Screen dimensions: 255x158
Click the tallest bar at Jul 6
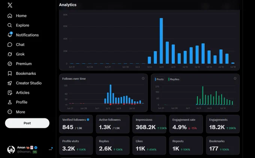pyautogui.click(x=161, y=41)
